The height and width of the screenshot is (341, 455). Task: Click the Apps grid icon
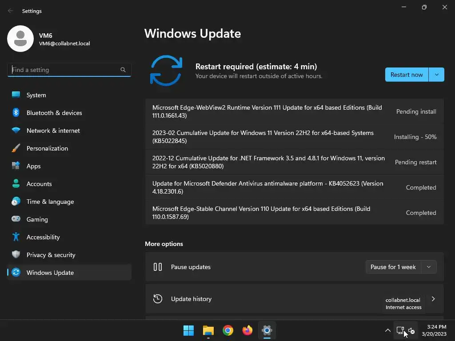[16, 166]
